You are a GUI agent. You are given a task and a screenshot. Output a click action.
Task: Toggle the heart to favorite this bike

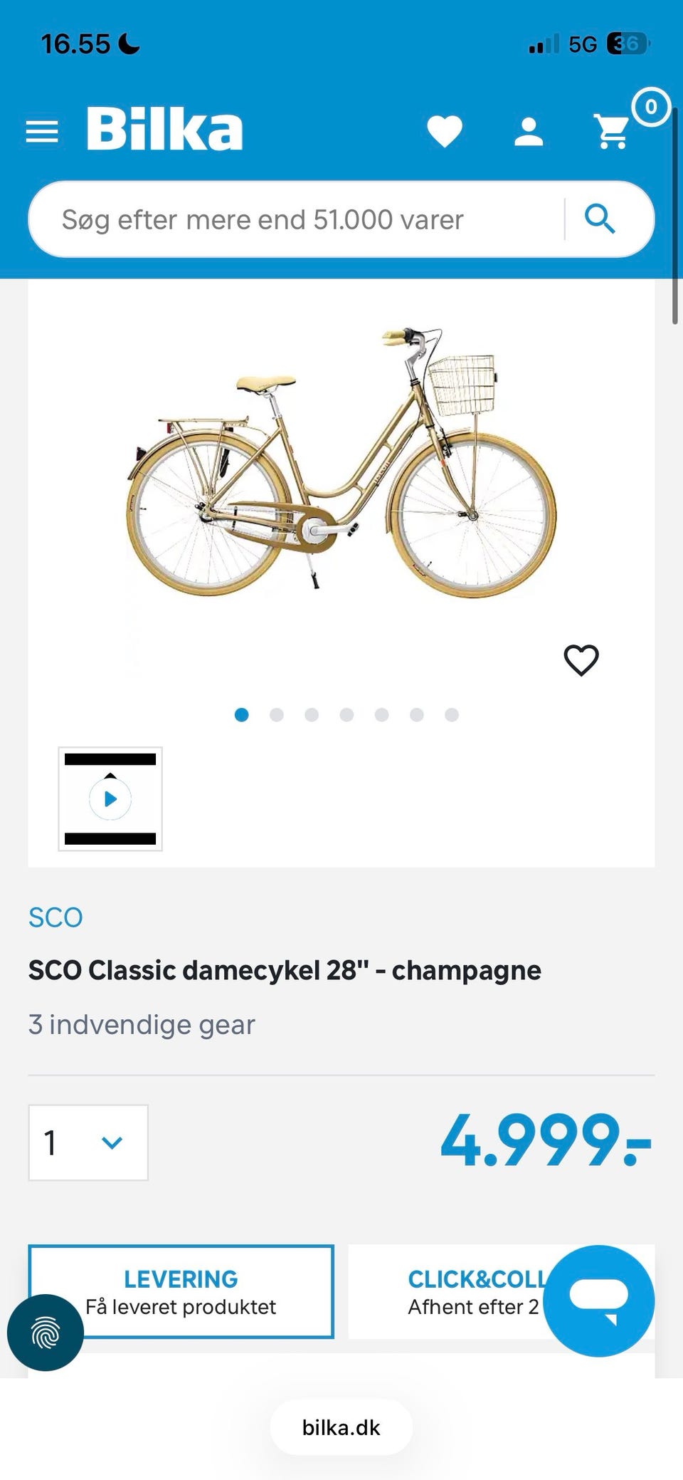(581, 660)
